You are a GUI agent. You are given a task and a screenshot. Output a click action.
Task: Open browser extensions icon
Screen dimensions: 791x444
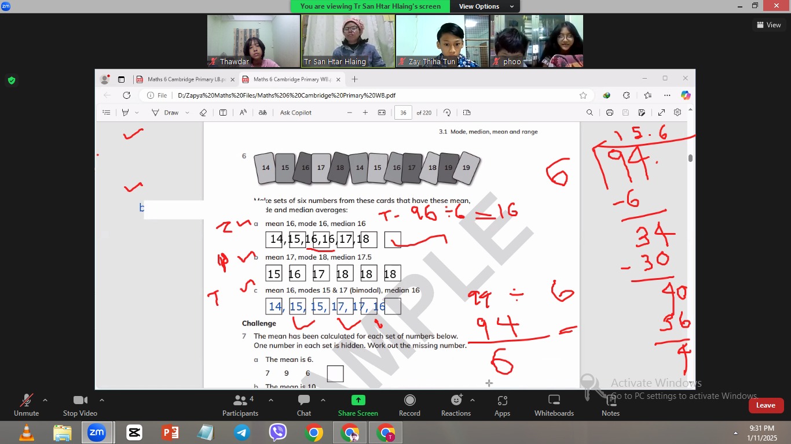click(627, 95)
